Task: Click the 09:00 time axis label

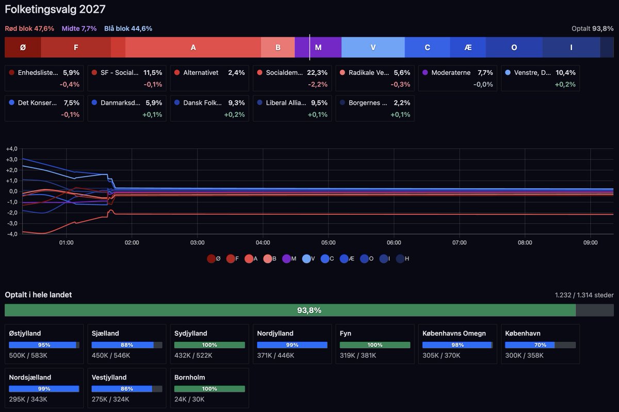Action: [591, 242]
